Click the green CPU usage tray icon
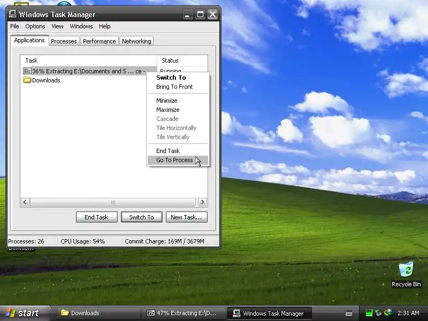The width and height of the screenshot is (428, 321). pos(369,313)
